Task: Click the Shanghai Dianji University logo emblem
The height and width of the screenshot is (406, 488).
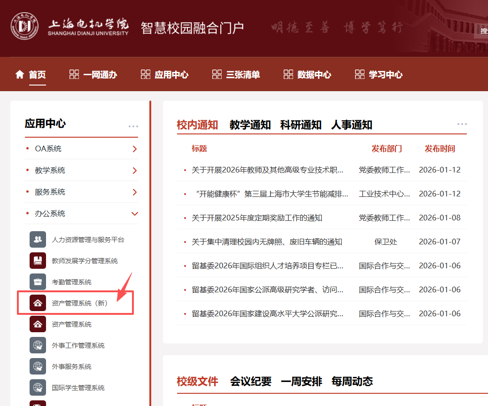Action: click(25, 27)
